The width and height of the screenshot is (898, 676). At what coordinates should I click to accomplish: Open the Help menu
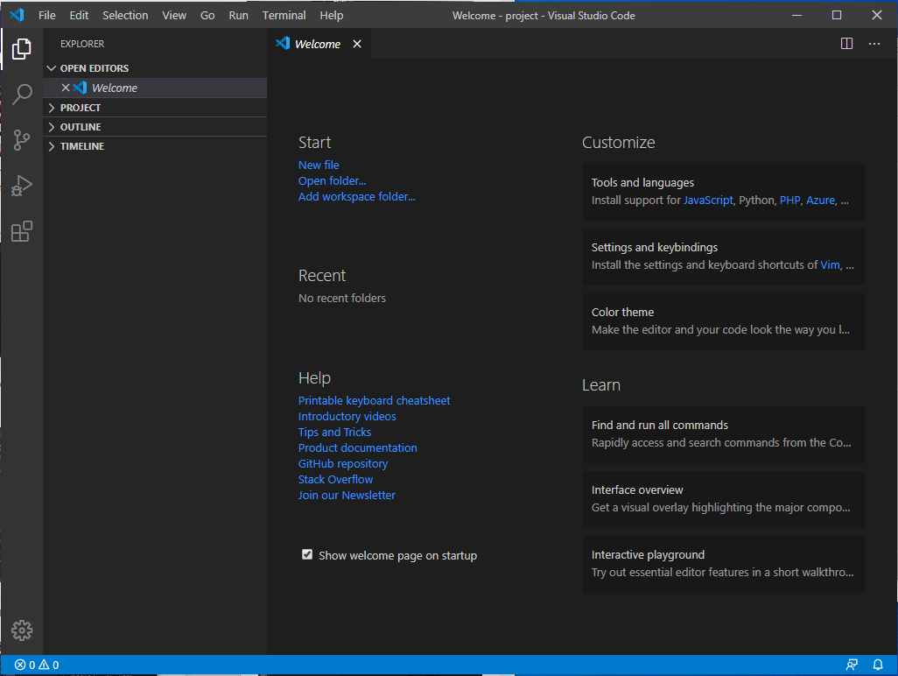click(x=332, y=16)
